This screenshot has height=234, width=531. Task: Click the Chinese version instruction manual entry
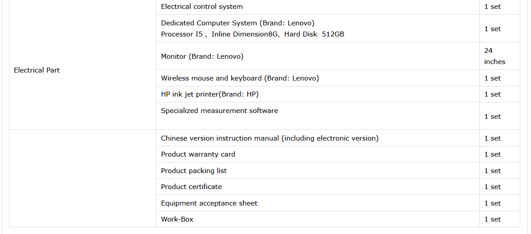coord(270,138)
